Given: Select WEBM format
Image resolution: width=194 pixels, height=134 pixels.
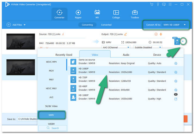Looking at the screenshot, I should (x=51, y=124).
